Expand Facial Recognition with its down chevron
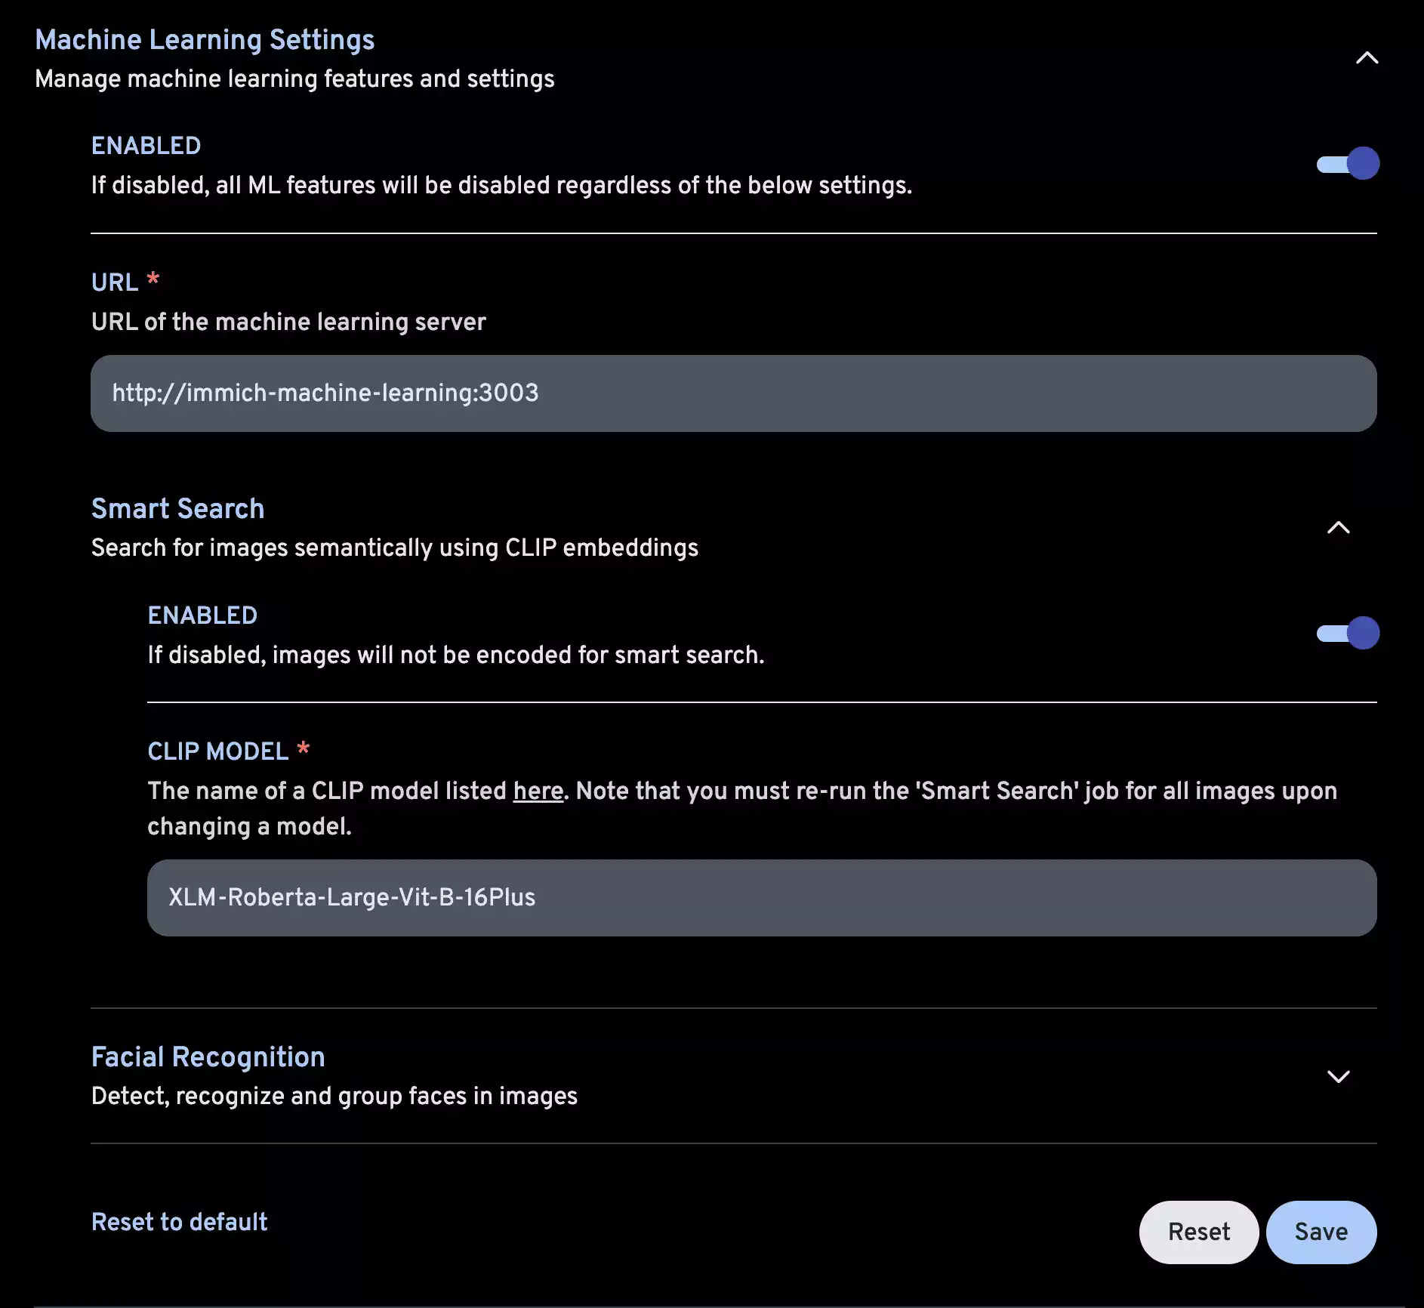The width and height of the screenshot is (1424, 1308). coord(1338,1076)
